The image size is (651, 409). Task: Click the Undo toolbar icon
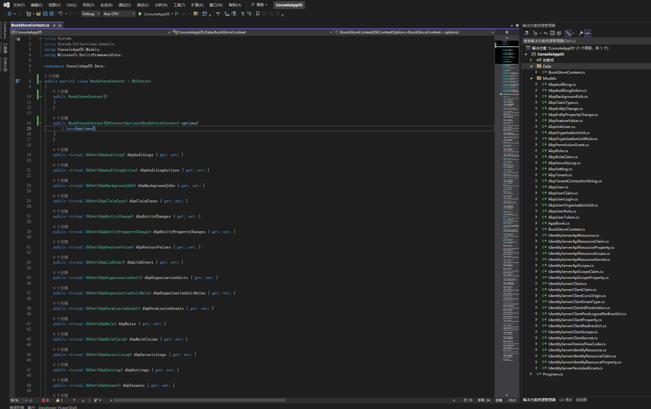[x=61, y=14]
